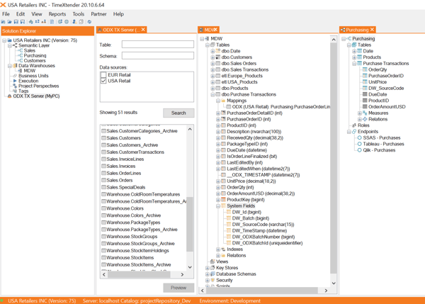Click the dbo.Date table icon in MDW
425x304 pixels.
coord(218,51)
